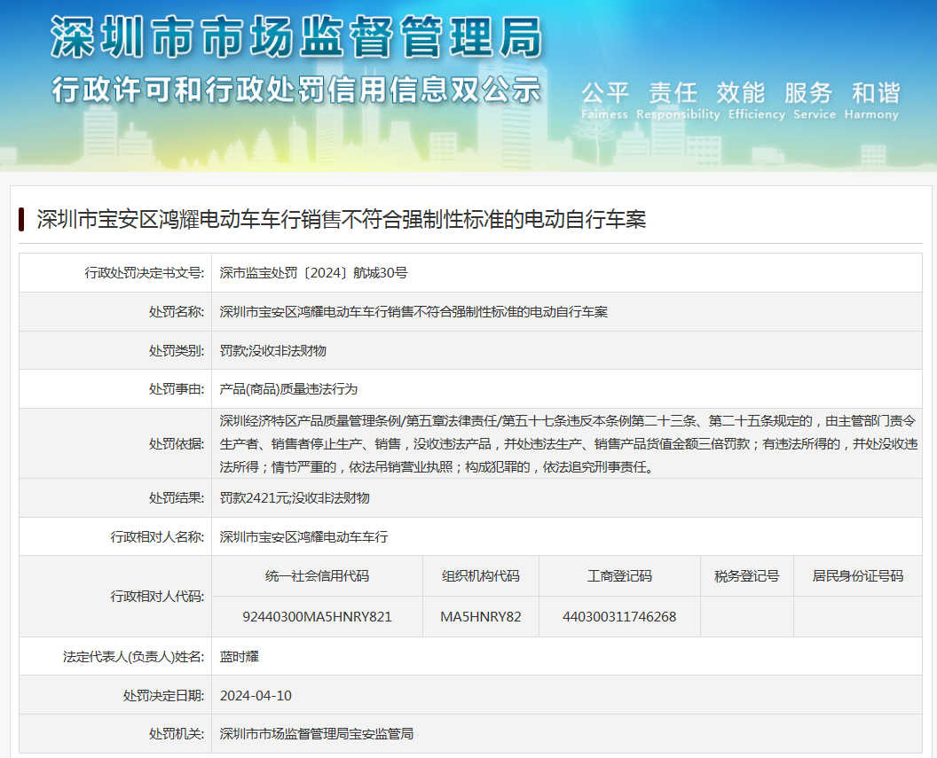This screenshot has width=937, height=758.
Task: Select registration number 440300311746268
Action: coord(619,616)
